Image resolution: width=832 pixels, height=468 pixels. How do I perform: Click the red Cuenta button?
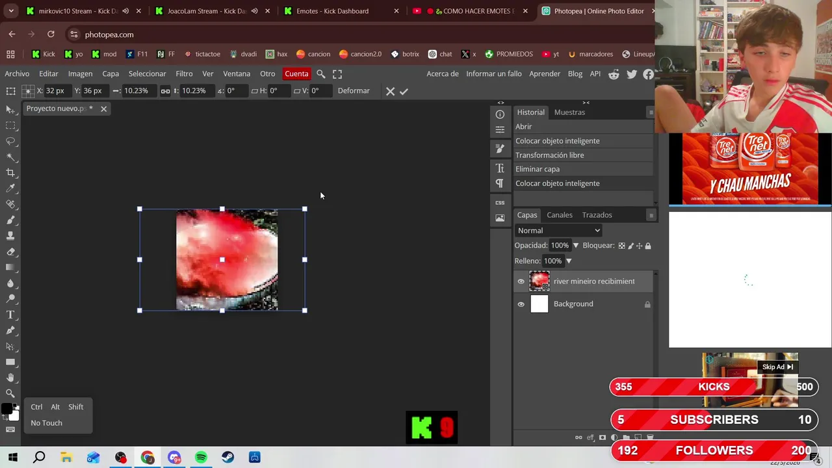click(296, 74)
